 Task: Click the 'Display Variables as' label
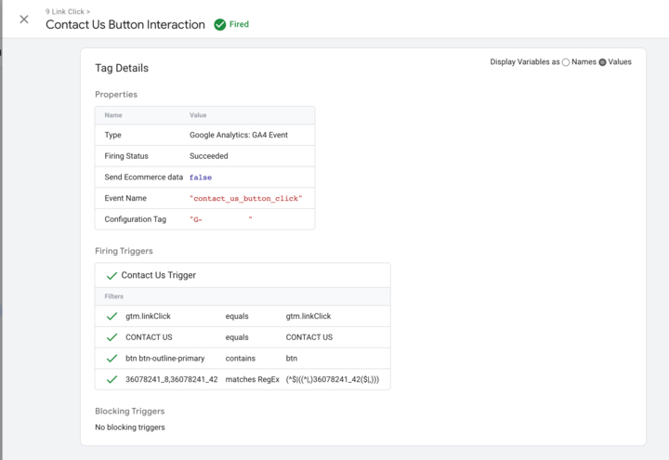(525, 62)
